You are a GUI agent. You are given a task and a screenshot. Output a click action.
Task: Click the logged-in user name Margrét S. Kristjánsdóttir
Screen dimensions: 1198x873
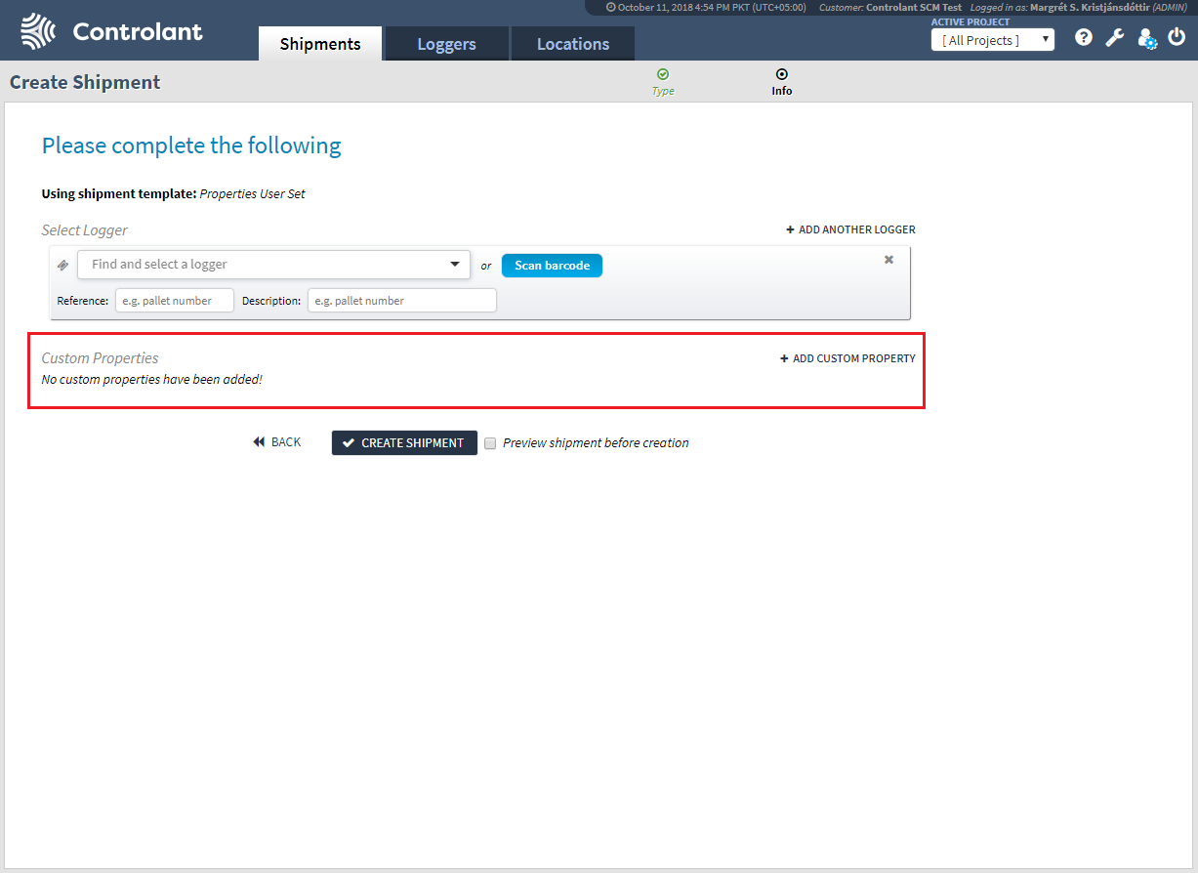(1090, 7)
